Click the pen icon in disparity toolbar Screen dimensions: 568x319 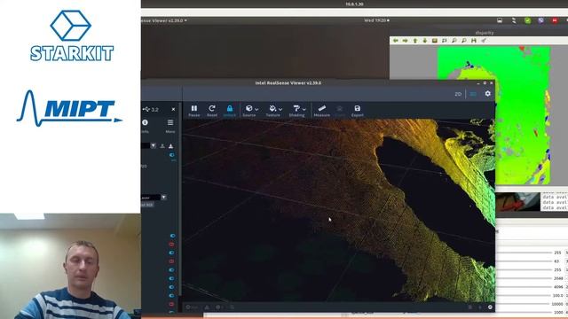(x=483, y=41)
